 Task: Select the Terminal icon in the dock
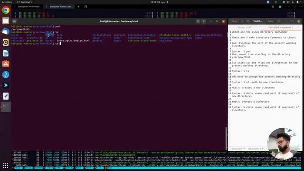6,106
